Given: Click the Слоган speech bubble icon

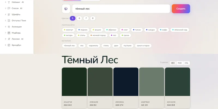Looking at the screenshot, I should [x=9, y=8].
